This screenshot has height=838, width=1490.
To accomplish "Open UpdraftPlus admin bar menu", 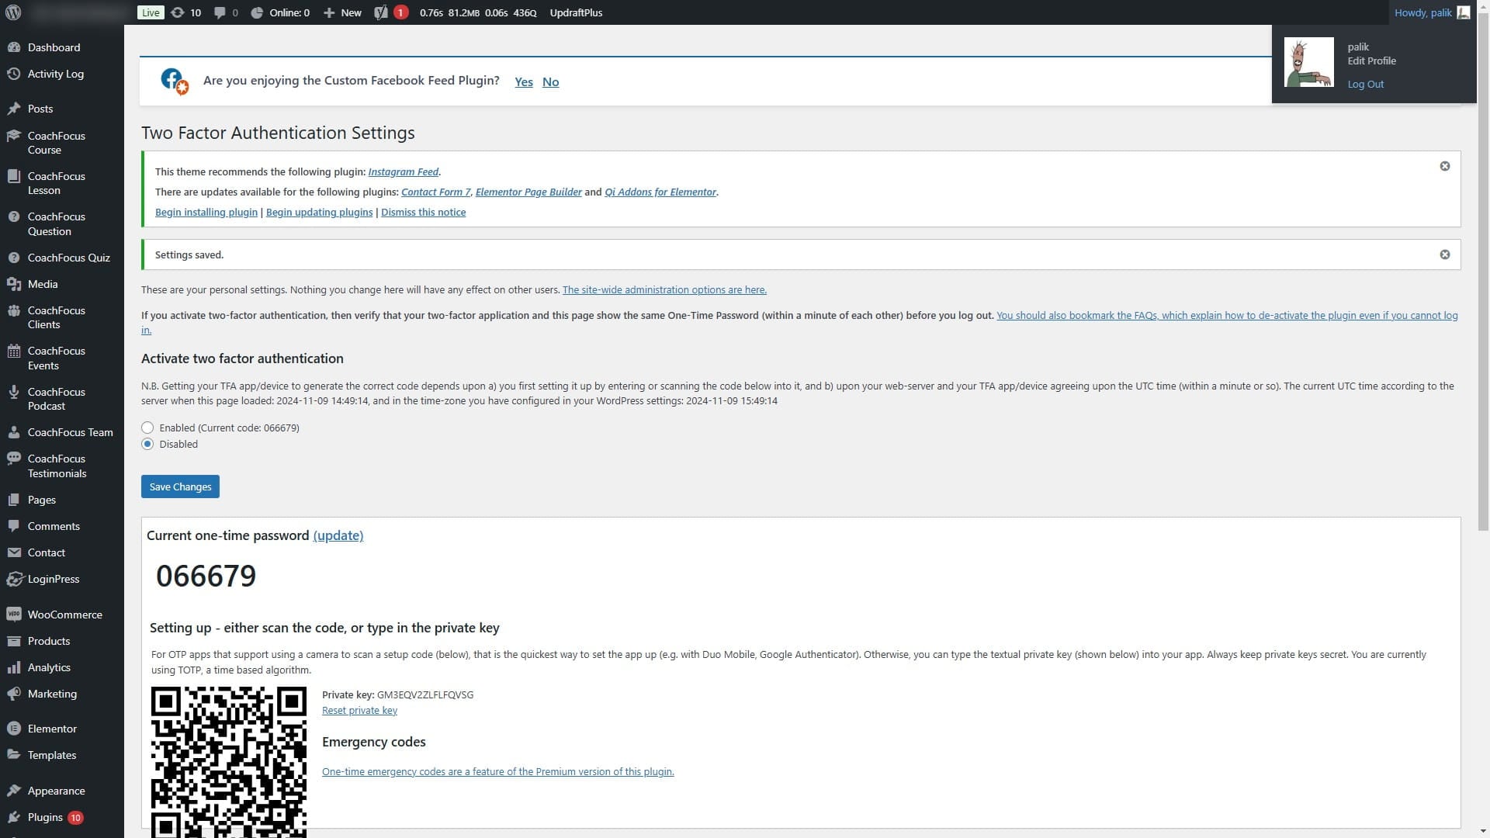I will click(x=575, y=12).
